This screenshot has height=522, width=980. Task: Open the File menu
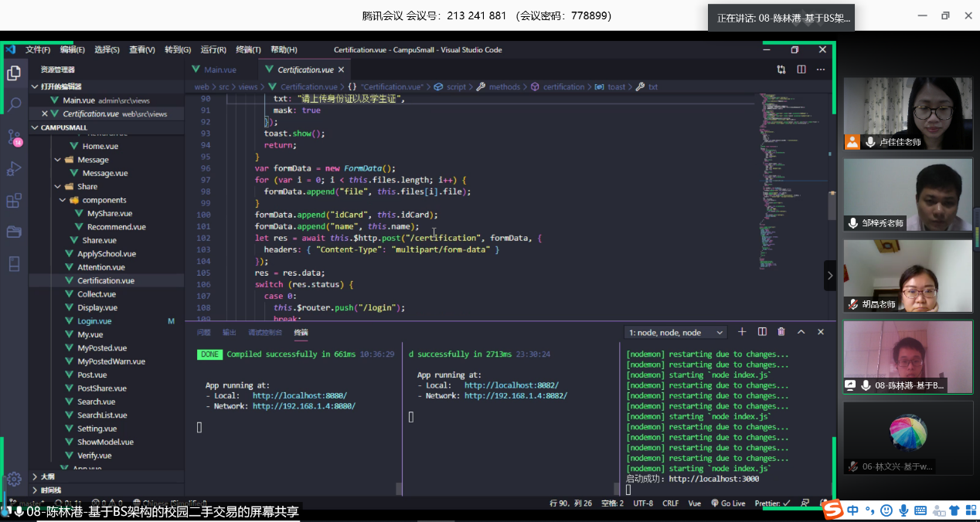[37, 49]
